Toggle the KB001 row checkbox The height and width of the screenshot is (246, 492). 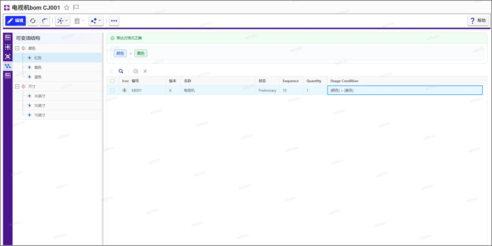tap(112, 90)
